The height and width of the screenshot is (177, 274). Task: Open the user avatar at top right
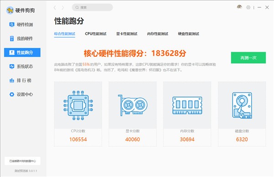[x=239, y=7]
